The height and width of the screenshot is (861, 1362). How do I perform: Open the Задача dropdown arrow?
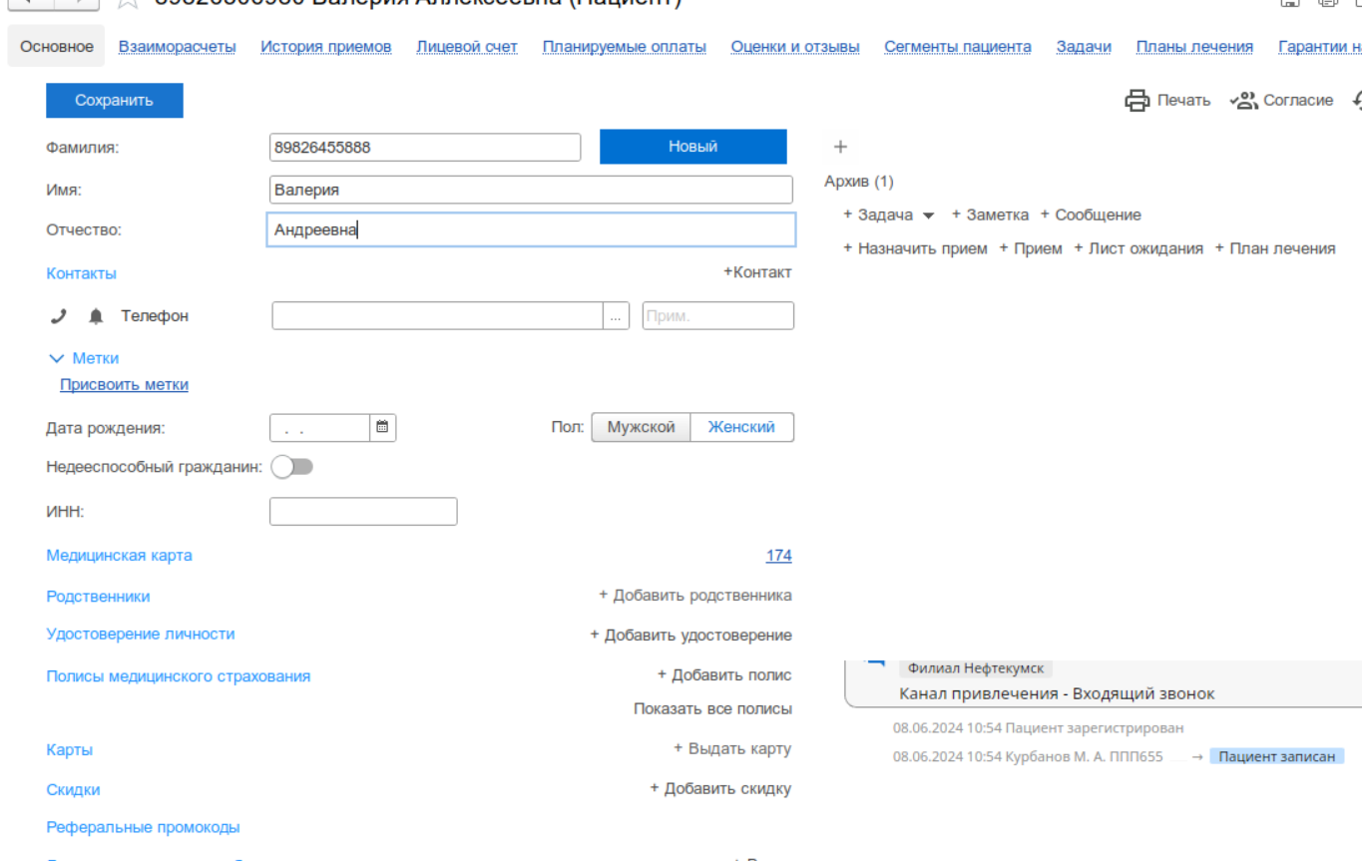pos(928,215)
